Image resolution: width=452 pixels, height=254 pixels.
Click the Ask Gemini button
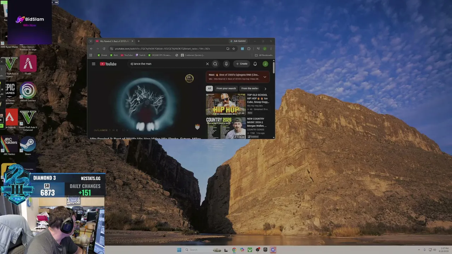(x=238, y=41)
